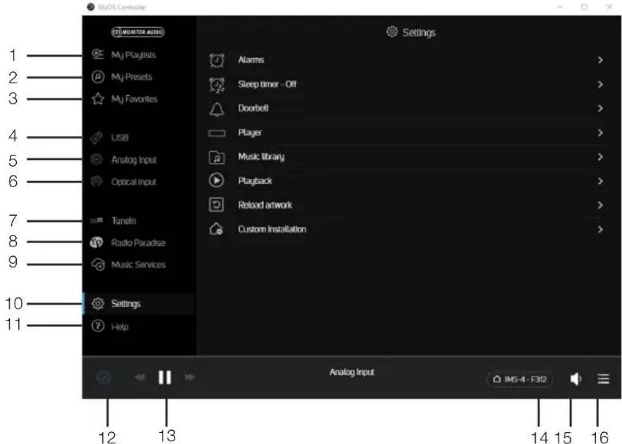Click the Playback play-circle icon
This screenshot has width=622, height=444.
tap(216, 180)
